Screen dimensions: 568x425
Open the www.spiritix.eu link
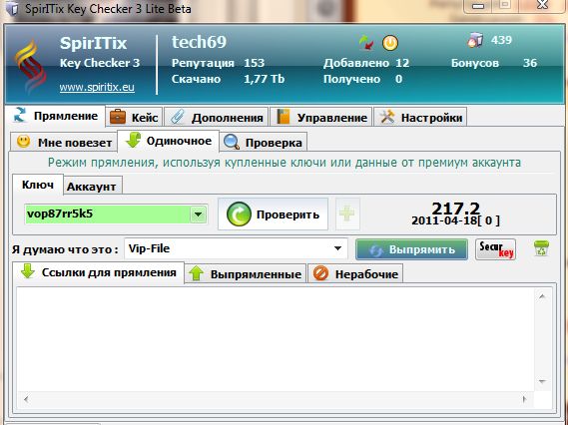click(x=97, y=87)
